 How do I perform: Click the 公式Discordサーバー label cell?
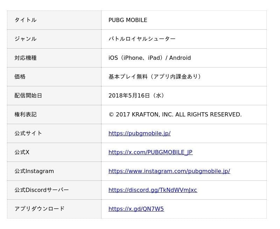click(54, 190)
